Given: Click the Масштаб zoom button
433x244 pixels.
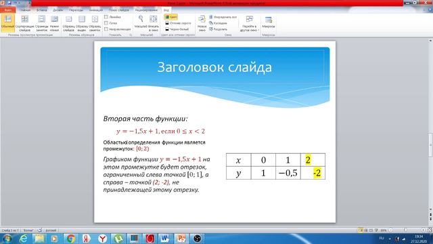Looking at the screenshot, I should [141, 22].
